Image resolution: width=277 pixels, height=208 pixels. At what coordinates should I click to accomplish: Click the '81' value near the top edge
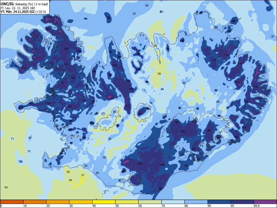coord(161,12)
